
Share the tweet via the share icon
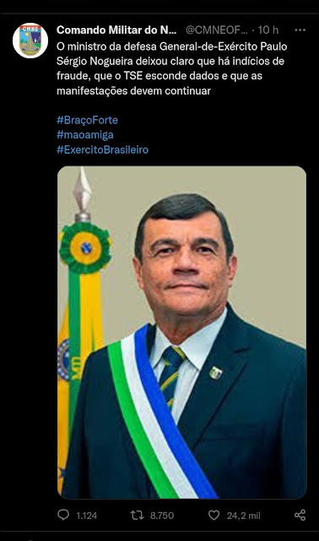pos(300,515)
